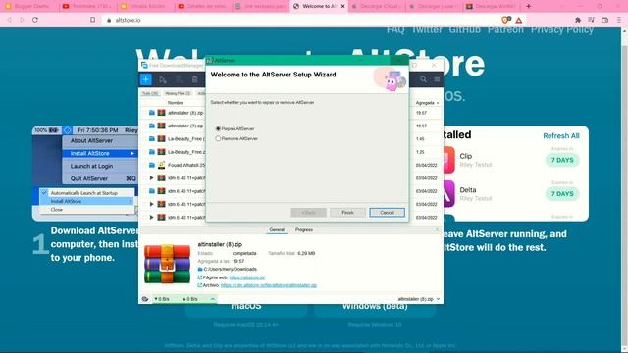Select Remove AltServer radio option

tap(218, 138)
